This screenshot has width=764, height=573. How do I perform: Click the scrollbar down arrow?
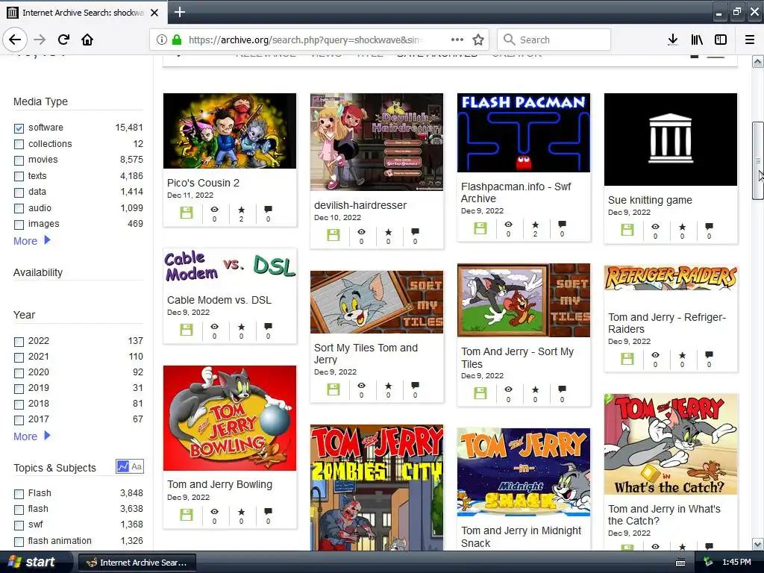757,544
